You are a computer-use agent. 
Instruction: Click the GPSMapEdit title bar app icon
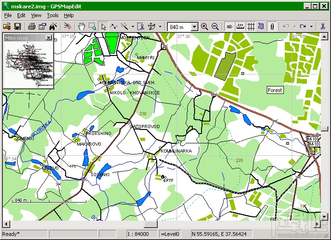tap(6, 6)
